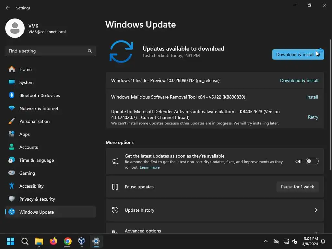Download & install Windows 11 Insider Preview link
Screen dimensions: 332x249
299,80
